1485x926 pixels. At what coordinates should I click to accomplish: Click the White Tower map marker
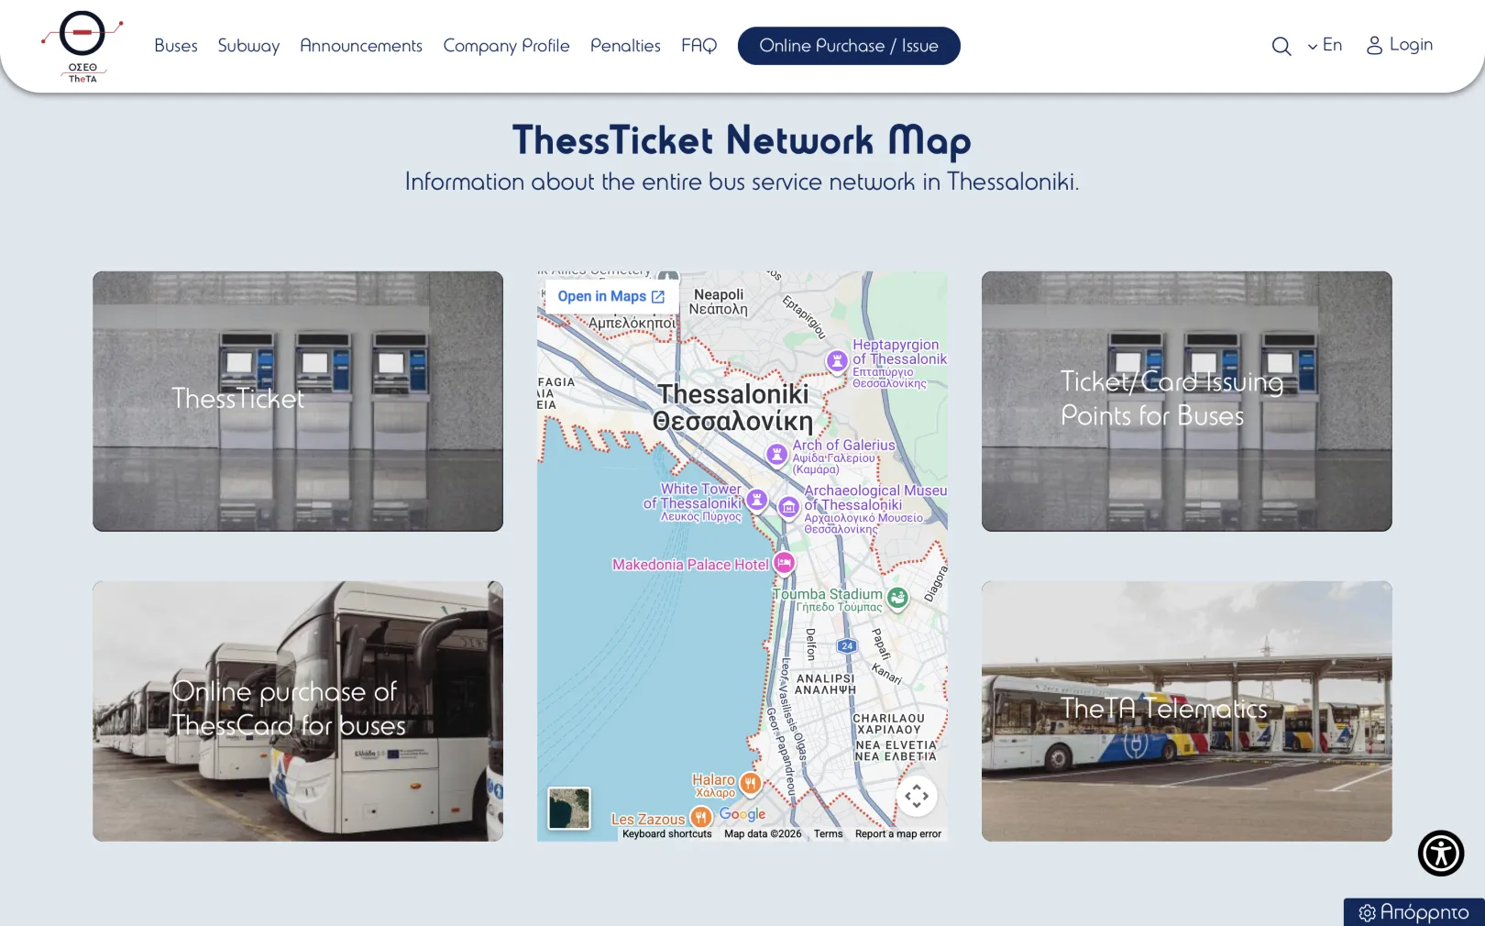pyautogui.click(x=756, y=500)
